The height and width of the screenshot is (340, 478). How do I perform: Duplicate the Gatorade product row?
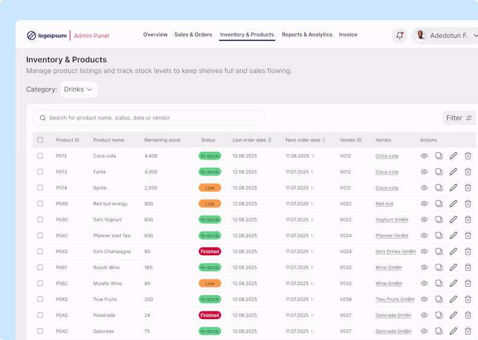click(x=439, y=331)
